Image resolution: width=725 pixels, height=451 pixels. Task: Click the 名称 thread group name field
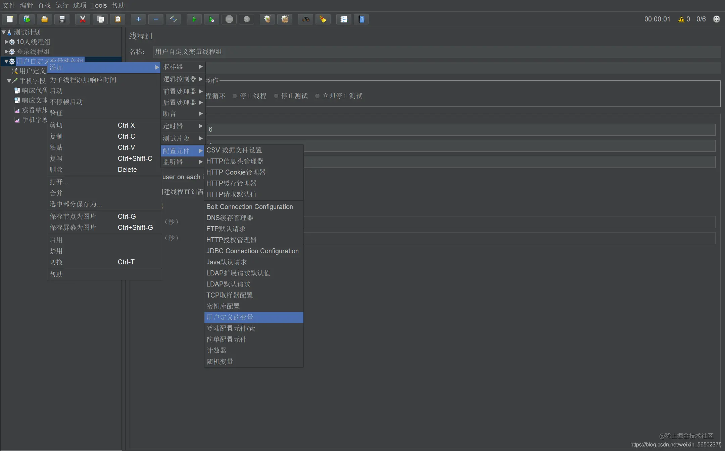[x=436, y=52]
